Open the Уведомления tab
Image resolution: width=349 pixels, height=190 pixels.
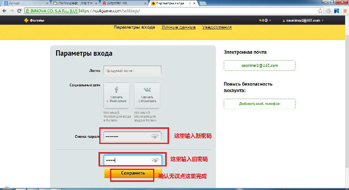click(x=217, y=27)
